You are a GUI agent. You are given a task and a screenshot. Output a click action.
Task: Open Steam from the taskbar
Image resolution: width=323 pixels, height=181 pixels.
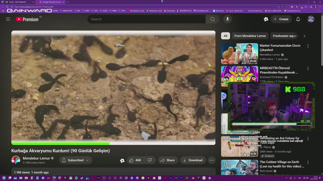click(x=82, y=178)
